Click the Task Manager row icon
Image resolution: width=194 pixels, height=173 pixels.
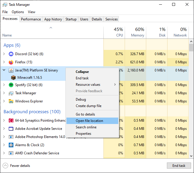coord(11,93)
